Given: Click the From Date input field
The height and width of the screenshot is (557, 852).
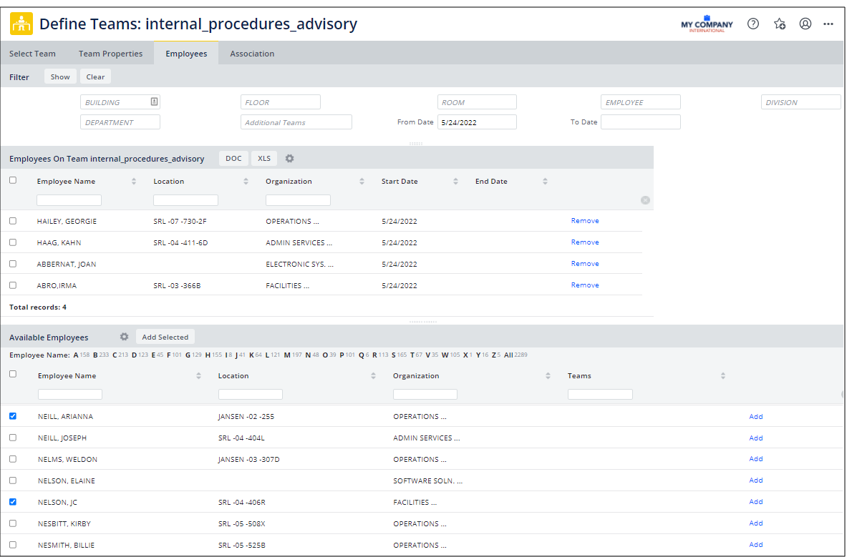Looking at the screenshot, I should [x=477, y=122].
